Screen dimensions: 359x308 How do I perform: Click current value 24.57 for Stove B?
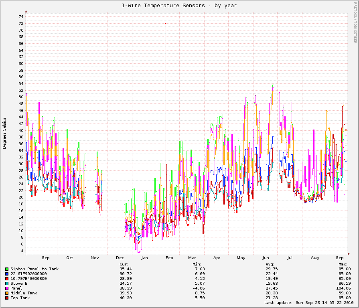coord(126,284)
